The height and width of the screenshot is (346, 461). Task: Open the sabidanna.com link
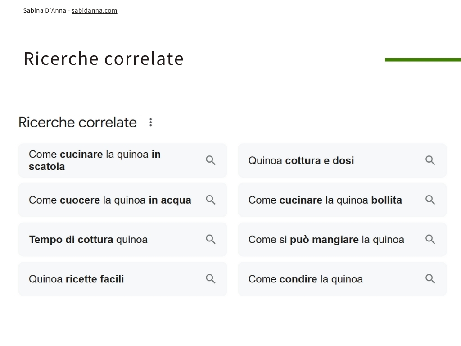click(x=95, y=11)
